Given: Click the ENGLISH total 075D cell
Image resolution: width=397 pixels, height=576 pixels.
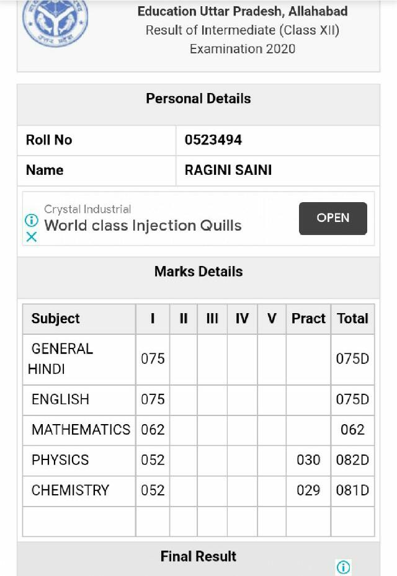Looking at the screenshot, I should tap(352, 400).
